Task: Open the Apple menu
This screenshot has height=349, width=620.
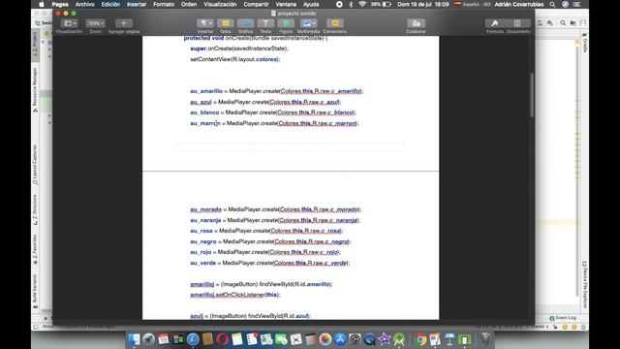Action: (x=42, y=4)
